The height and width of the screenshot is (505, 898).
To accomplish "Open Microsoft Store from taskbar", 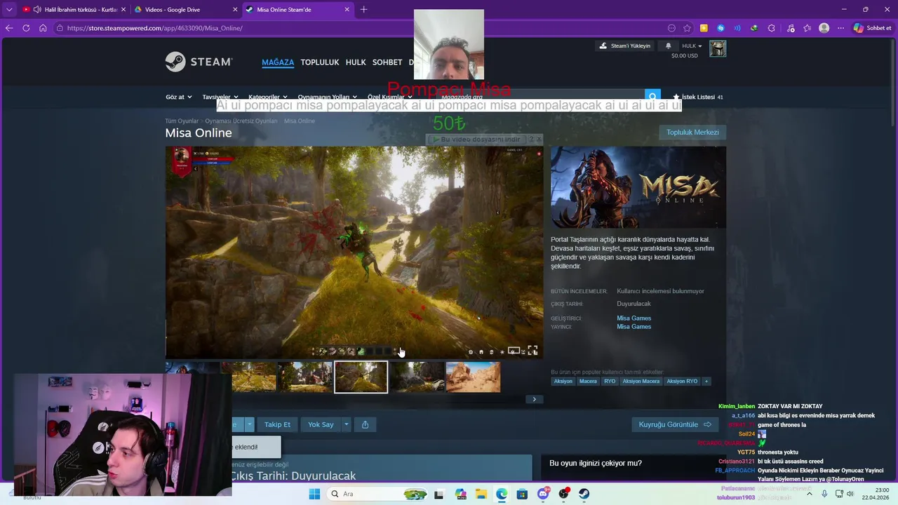I will click(x=522, y=494).
